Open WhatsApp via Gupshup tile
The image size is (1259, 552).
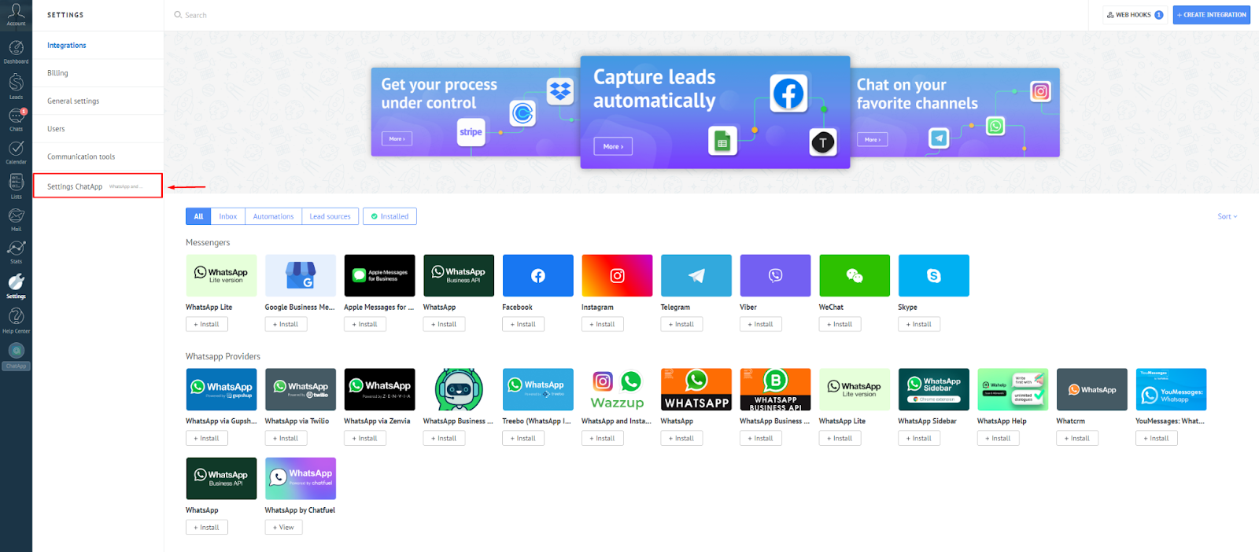(x=221, y=389)
